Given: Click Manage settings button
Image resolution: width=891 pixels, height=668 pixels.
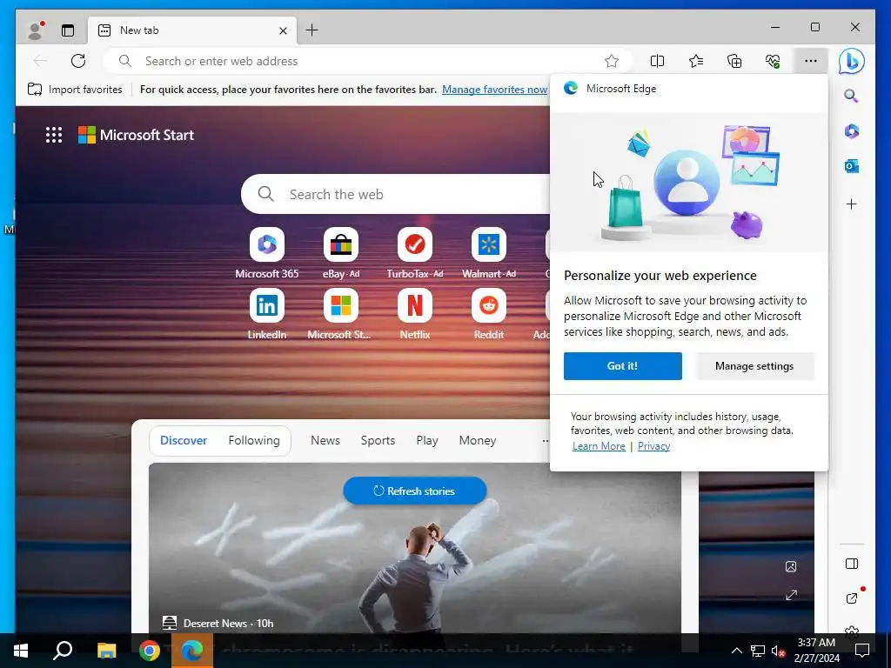Looking at the screenshot, I should 754,366.
